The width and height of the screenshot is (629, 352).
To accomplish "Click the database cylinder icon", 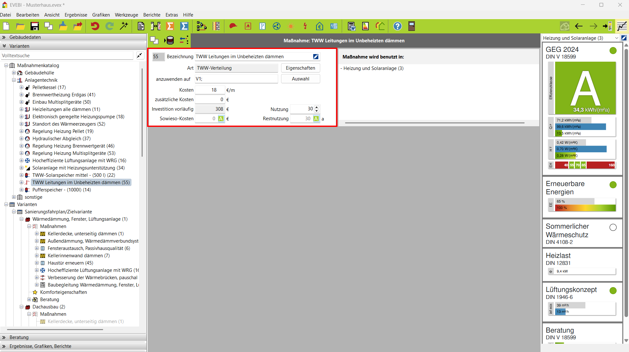I will pos(170,40).
